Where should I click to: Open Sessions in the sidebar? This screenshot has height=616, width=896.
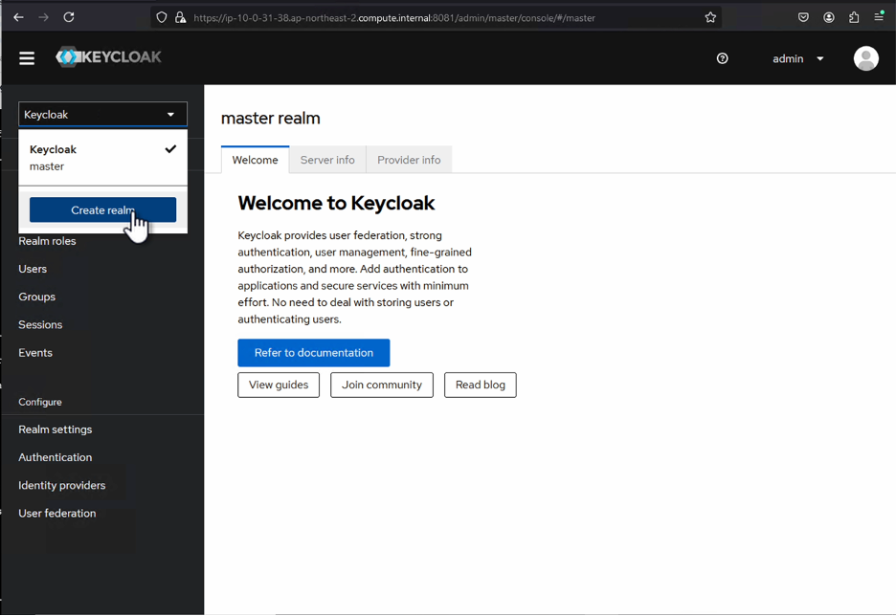click(40, 325)
